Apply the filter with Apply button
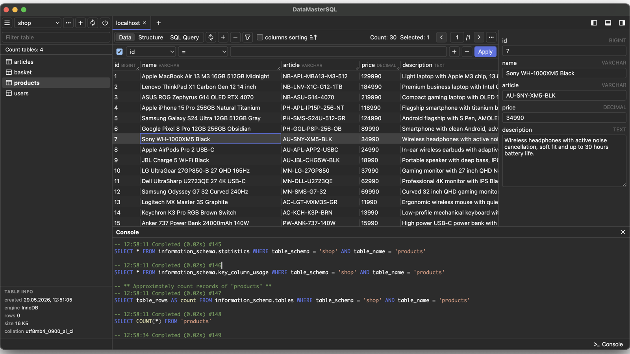630x354 pixels. (485, 52)
